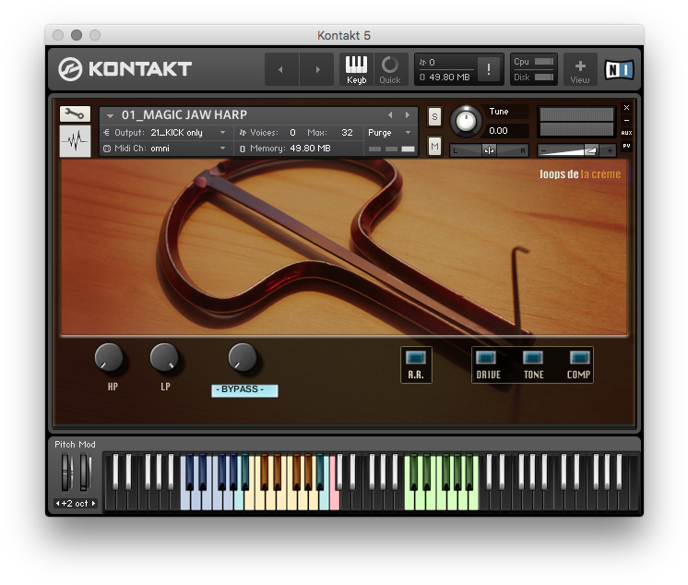Click the Max voices value 32
This screenshot has width=688, height=585.
[347, 133]
